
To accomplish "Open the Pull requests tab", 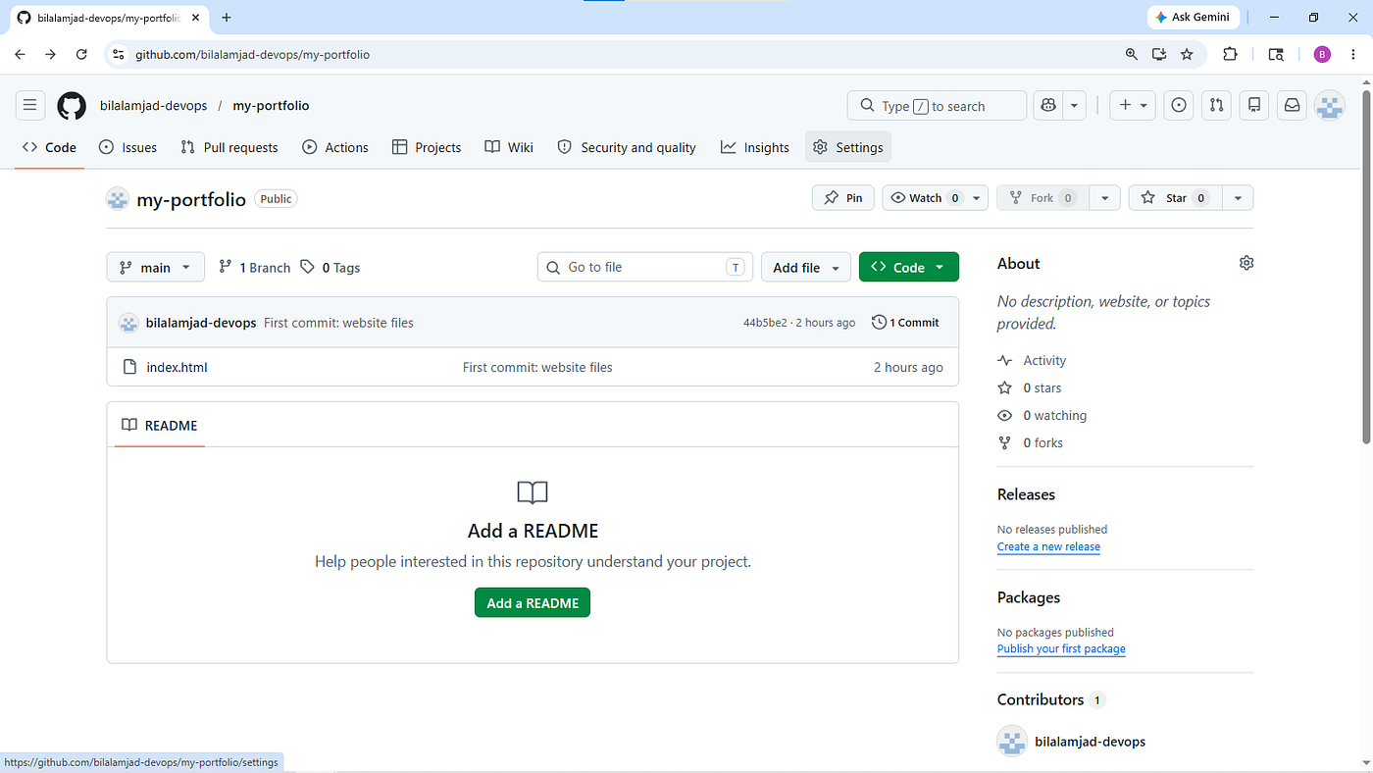I will point(229,147).
